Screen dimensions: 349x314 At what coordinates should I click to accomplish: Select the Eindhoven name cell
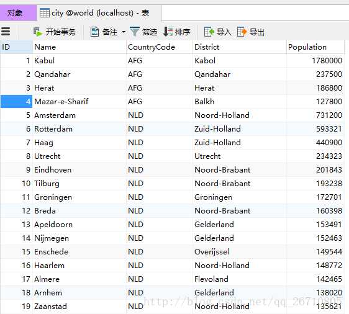coord(79,170)
